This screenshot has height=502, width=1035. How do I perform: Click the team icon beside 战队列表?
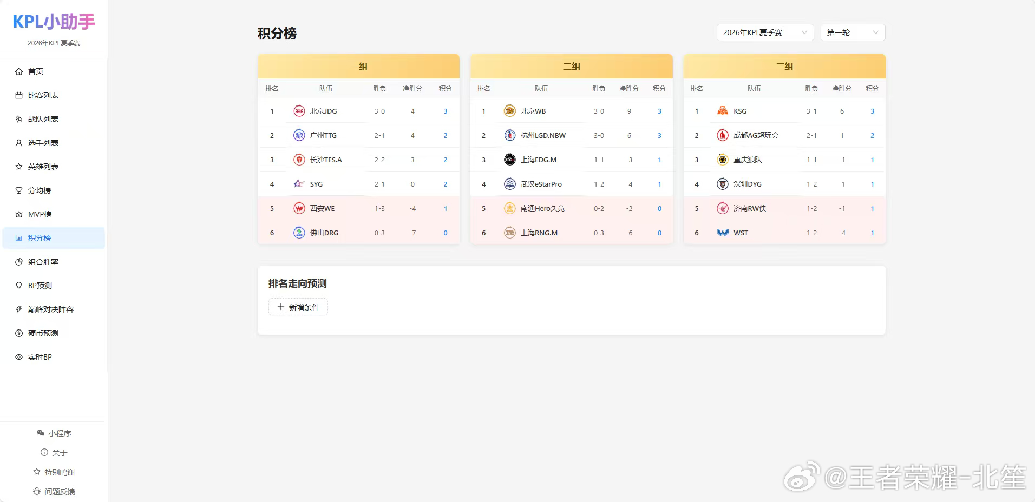coord(19,119)
